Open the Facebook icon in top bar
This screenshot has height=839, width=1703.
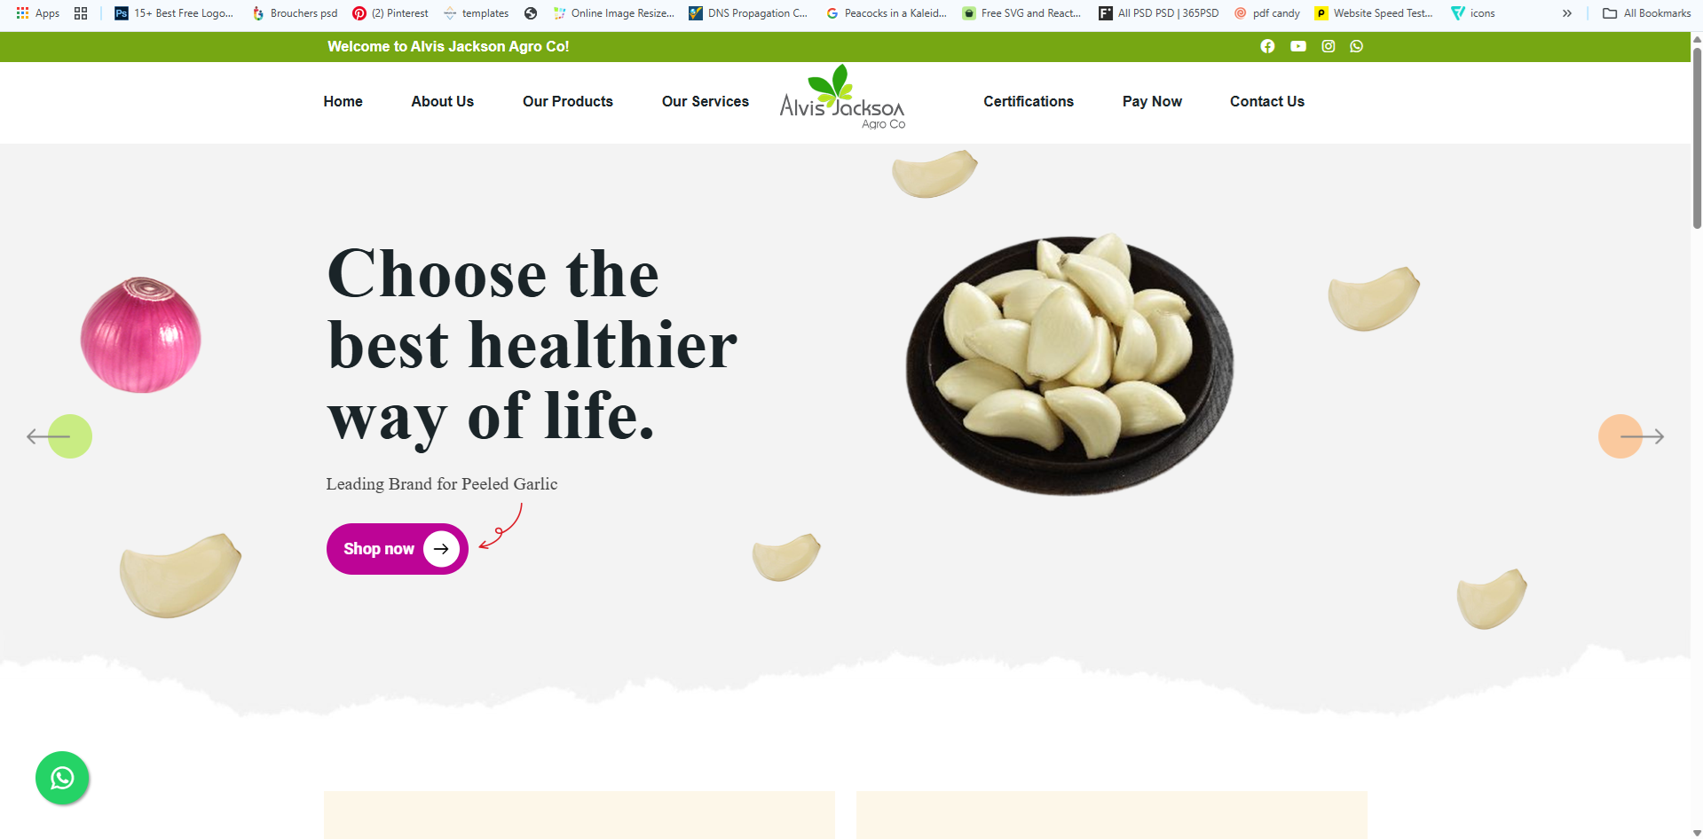(x=1267, y=46)
